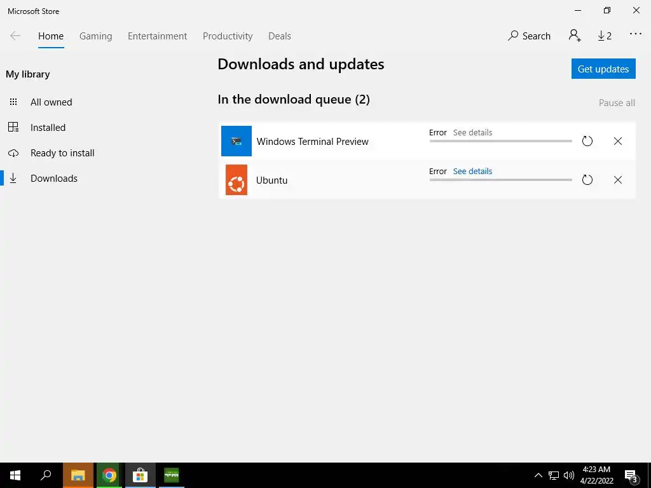Click the Windows Terminal Preview name
The image size is (651, 488).
tap(312, 142)
